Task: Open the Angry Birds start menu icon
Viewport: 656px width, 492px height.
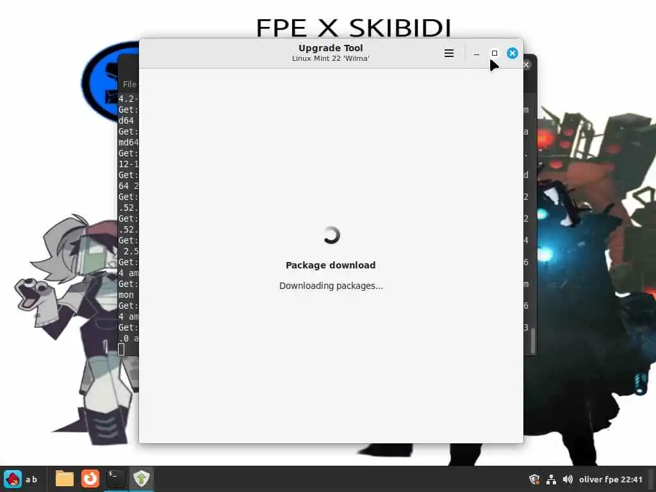Action: tap(13, 479)
